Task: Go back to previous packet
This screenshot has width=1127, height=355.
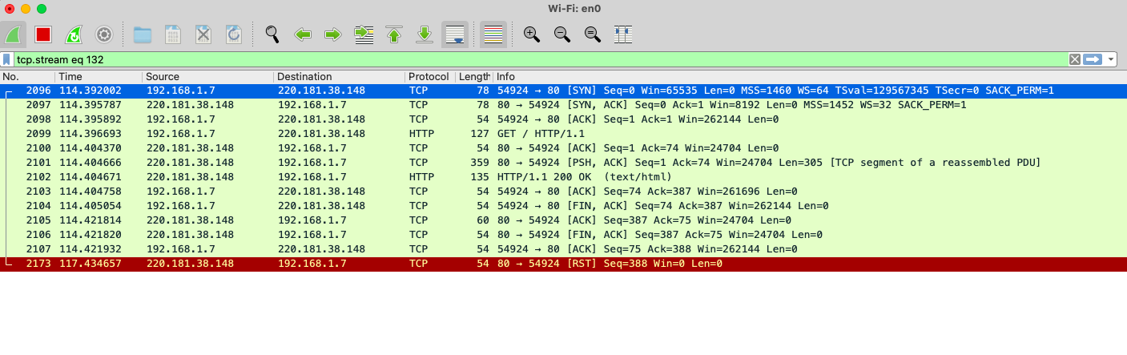Action: tap(303, 34)
